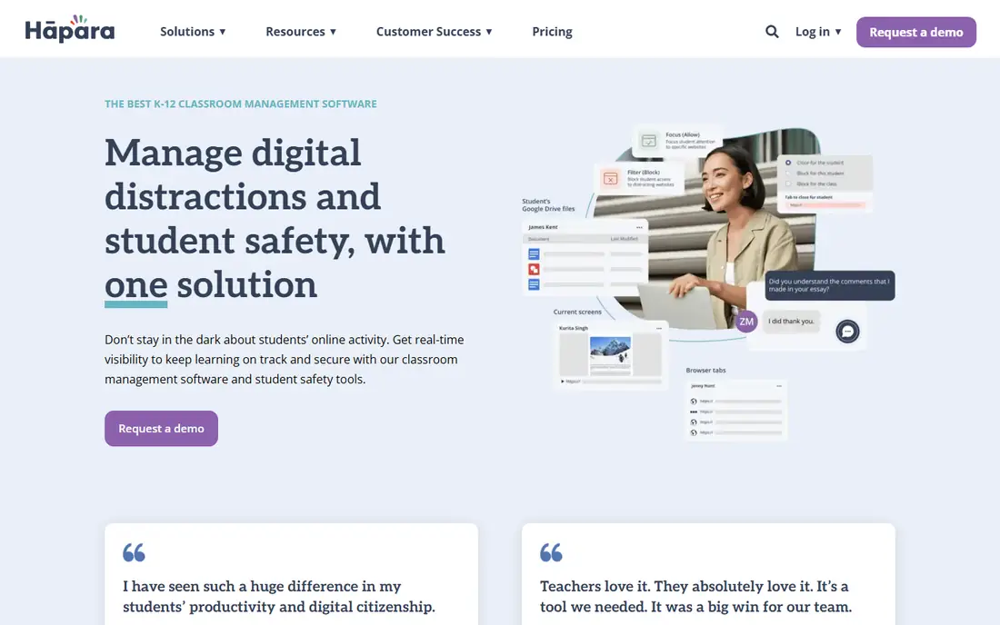Screen dimensions: 1000x625
Task: Click the red slides file icon in James Kent card
Action: coord(534,270)
